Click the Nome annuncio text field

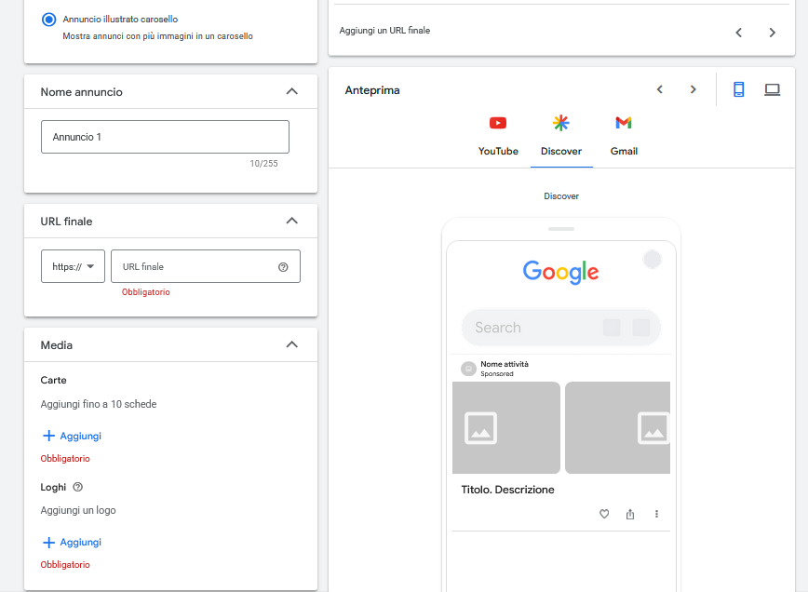coord(165,137)
